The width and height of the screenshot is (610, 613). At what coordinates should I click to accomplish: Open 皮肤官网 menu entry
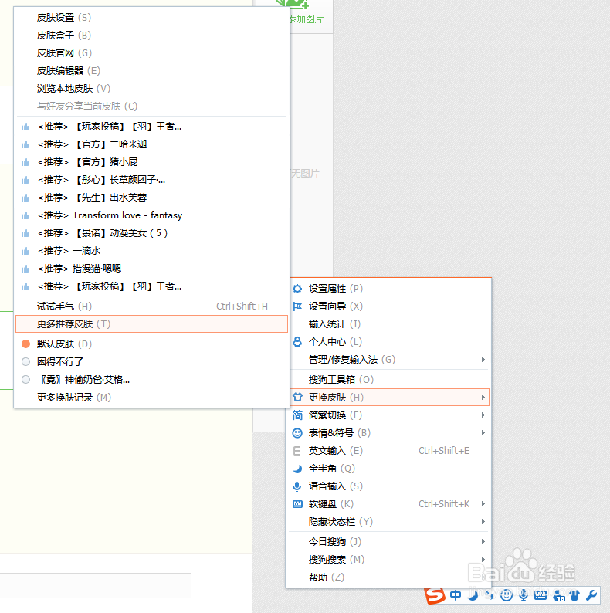151,53
